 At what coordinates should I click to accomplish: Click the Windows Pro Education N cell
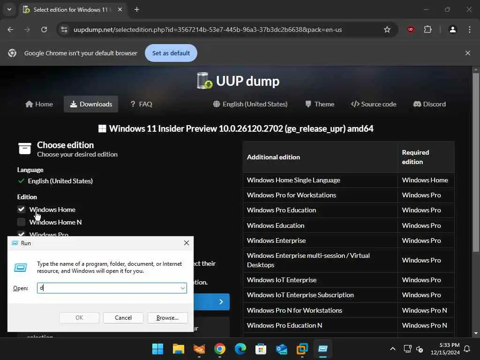point(321,325)
